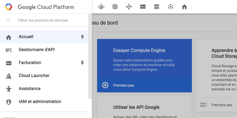
Task: Click chip icon in the blue Compute Engine card
Action: (x=105, y=85)
